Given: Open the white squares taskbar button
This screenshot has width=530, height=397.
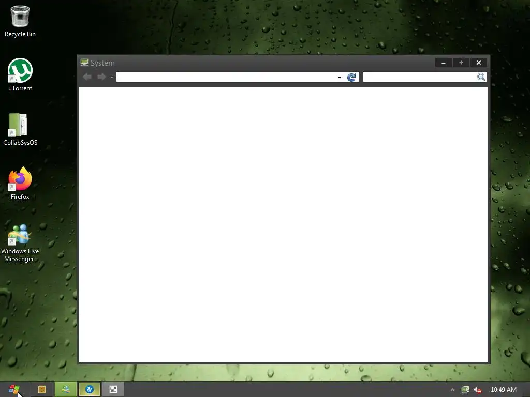Looking at the screenshot, I should (113, 390).
